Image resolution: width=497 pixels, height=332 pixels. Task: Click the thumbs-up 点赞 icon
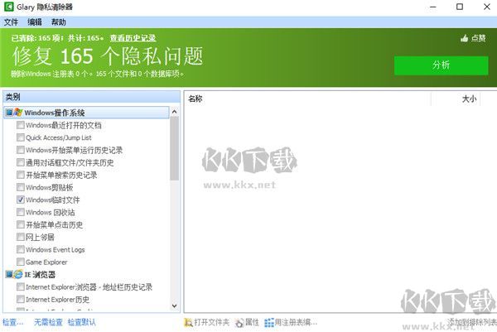point(464,38)
